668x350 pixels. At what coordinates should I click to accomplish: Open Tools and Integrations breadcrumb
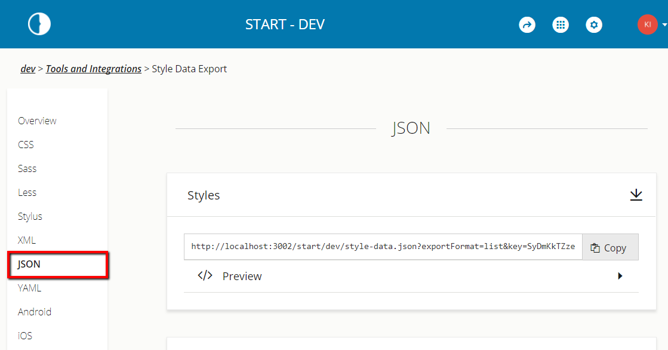pos(93,69)
